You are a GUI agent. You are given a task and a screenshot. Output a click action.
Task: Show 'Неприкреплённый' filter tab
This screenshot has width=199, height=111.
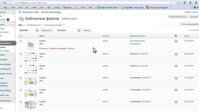[53, 25]
